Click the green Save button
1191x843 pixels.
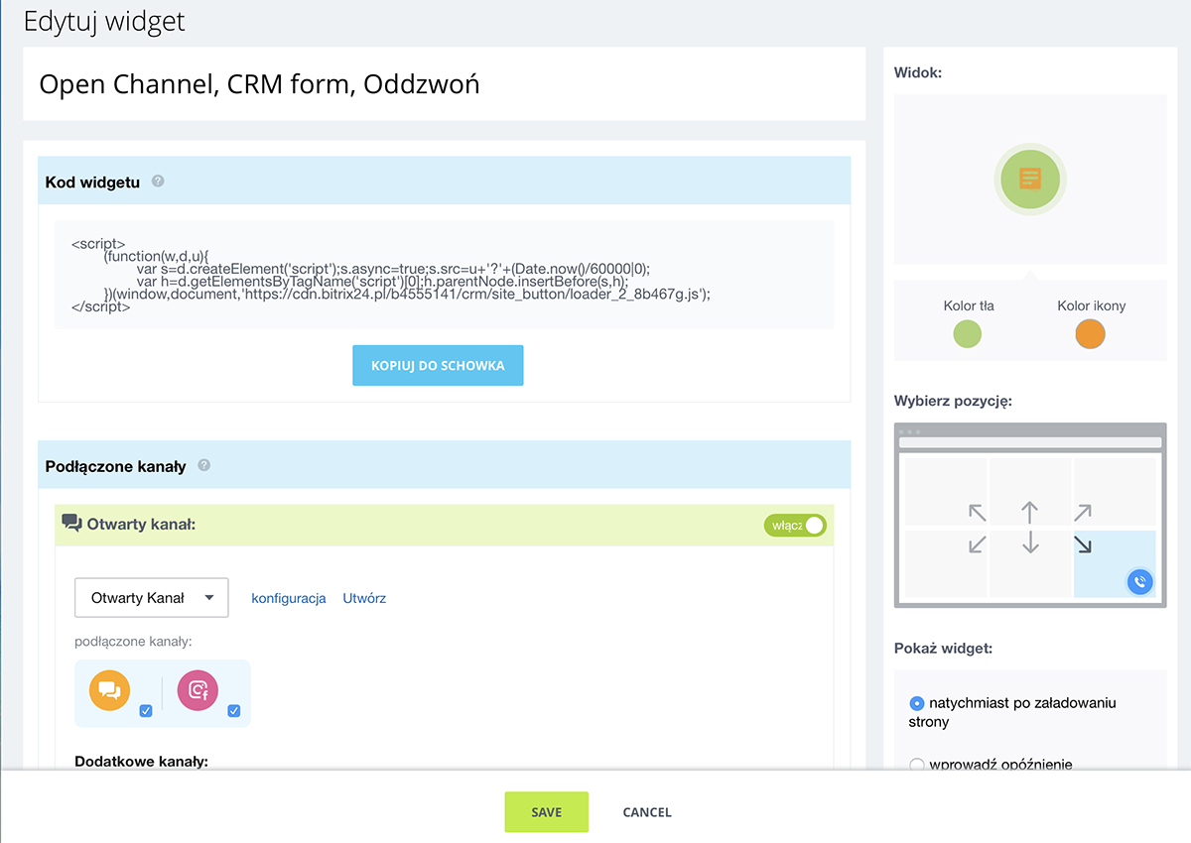click(546, 812)
